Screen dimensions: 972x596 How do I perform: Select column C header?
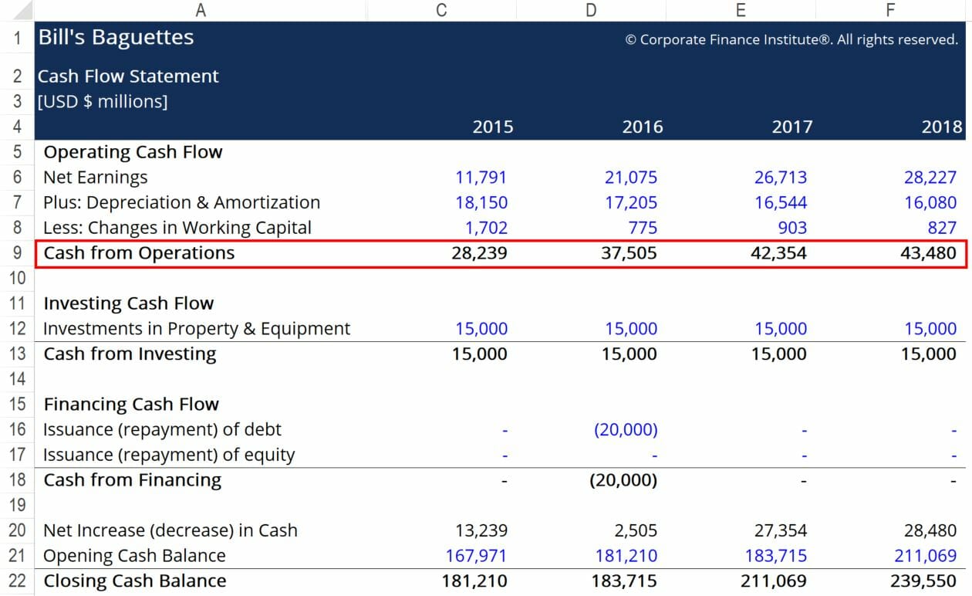440,9
